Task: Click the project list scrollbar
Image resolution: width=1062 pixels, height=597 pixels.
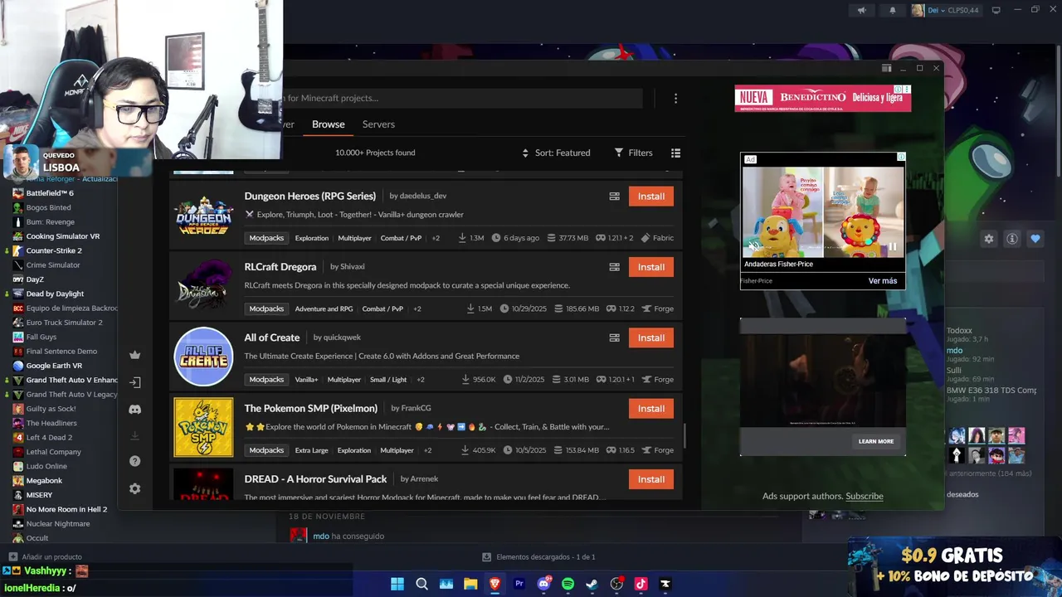Action: [684, 435]
